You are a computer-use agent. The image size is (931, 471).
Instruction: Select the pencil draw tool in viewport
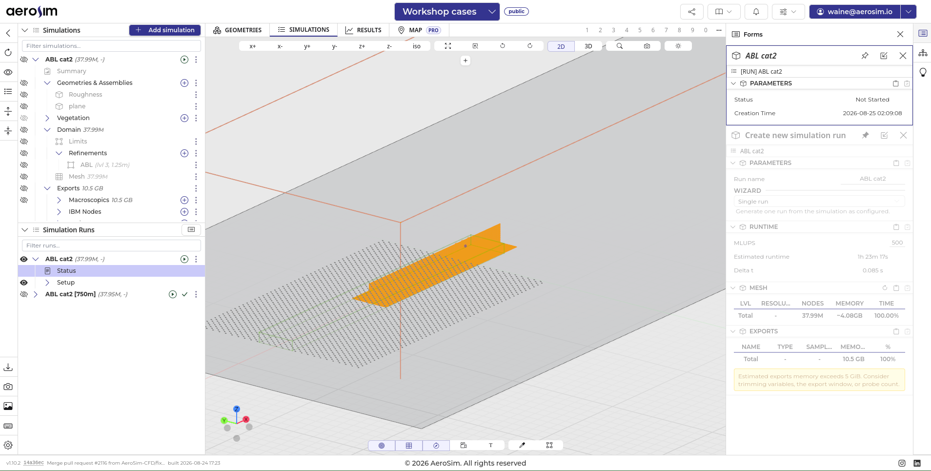522,445
